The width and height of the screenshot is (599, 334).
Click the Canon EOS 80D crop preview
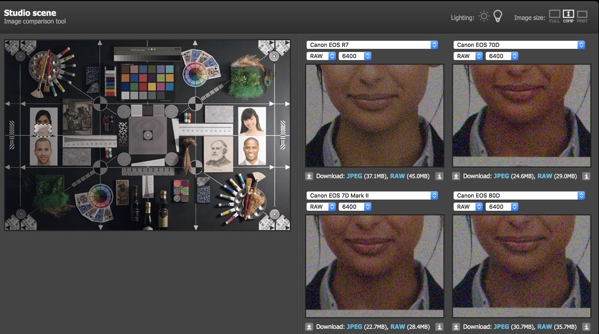click(x=521, y=266)
